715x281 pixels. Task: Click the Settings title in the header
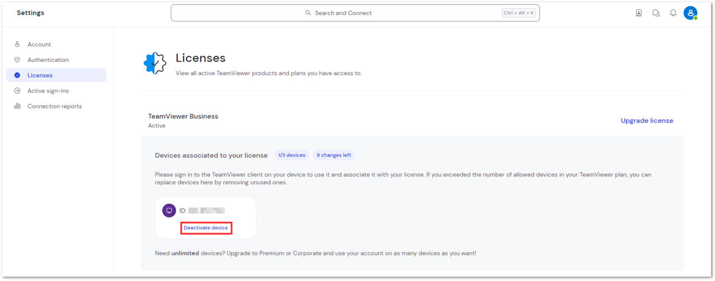(30, 13)
